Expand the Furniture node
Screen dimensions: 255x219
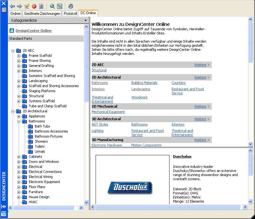pos(19,192)
